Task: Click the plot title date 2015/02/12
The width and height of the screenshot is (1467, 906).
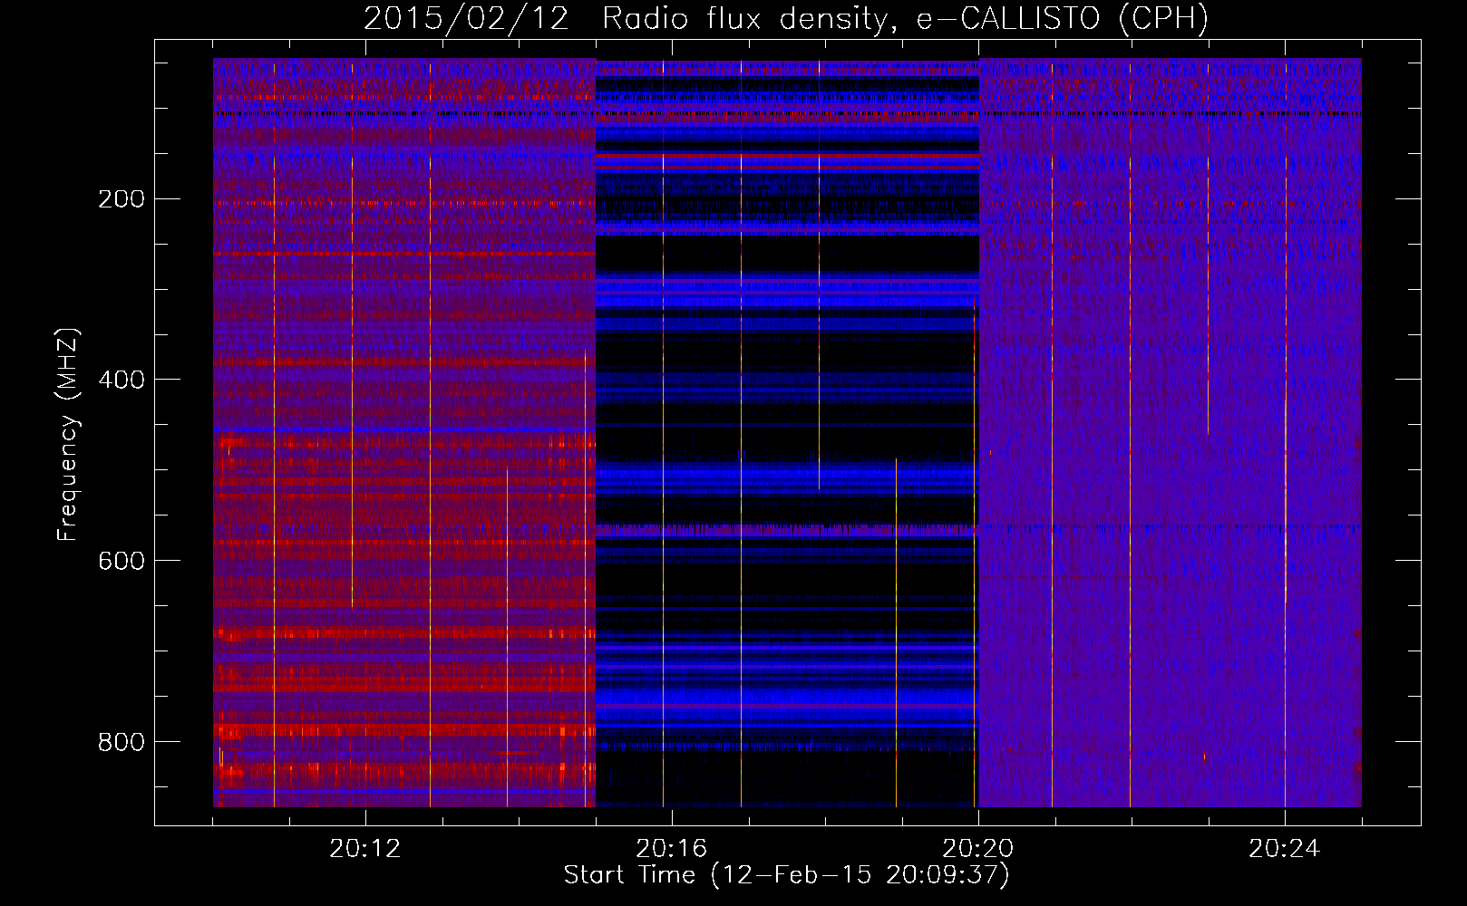Action: click(466, 19)
